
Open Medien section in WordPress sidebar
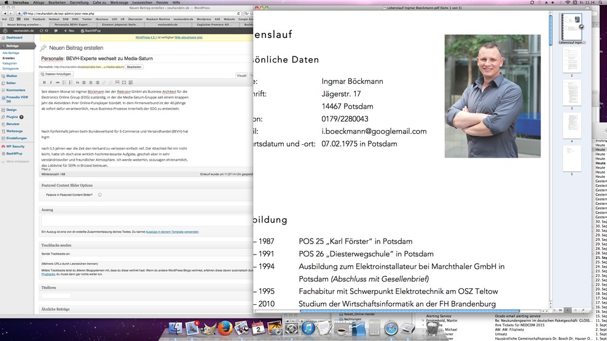pos(12,76)
